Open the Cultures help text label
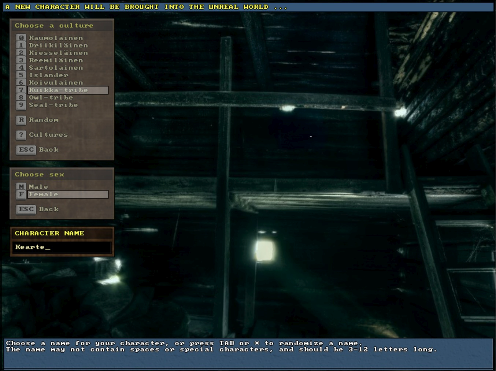 click(x=48, y=135)
